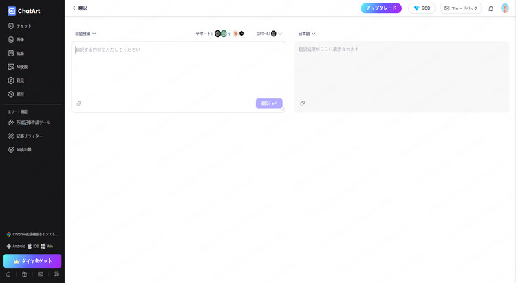Open the writing item with the pencil-document icon
The height and width of the screenshot is (283, 516).
click(x=16, y=53)
